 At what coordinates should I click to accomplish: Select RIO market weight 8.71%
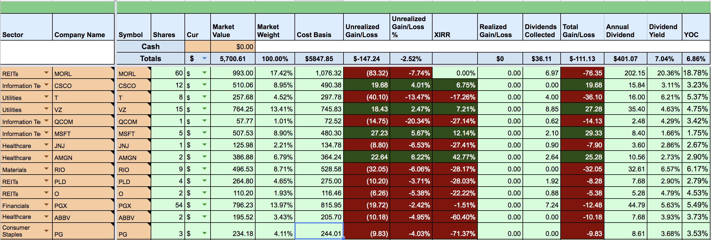click(x=275, y=169)
